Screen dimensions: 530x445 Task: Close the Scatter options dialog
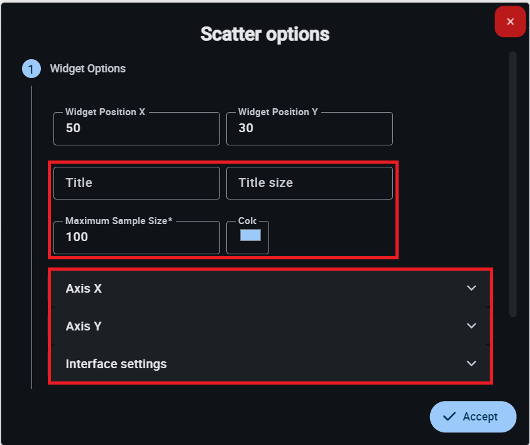[510, 22]
